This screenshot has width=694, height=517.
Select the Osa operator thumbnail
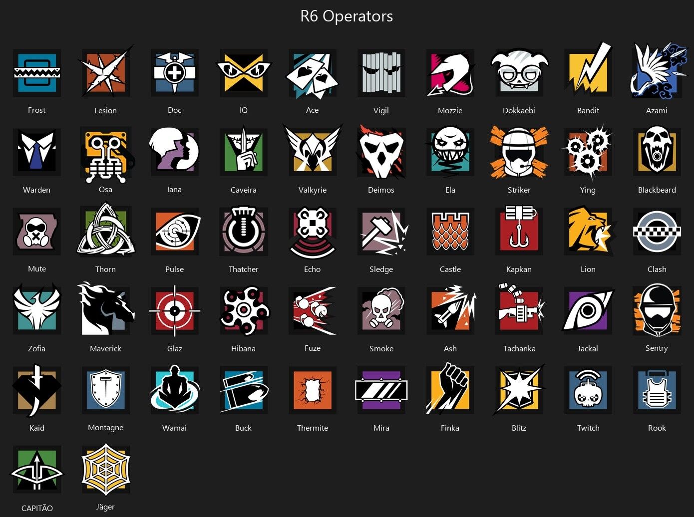(x=107, y=155)
